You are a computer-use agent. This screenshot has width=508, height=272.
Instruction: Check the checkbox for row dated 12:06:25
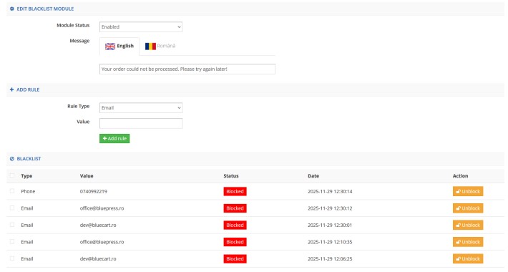pyautogui.click(x=12, y=258)
